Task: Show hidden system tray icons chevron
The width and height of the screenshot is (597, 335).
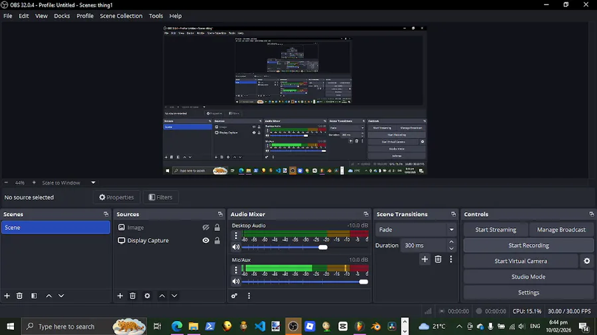Action: 459,326
